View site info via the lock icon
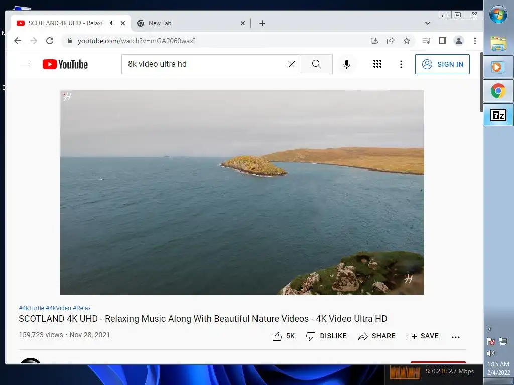The height and width of the screenshot is (385, 514). pyautogui.click(x=69, y=41)
